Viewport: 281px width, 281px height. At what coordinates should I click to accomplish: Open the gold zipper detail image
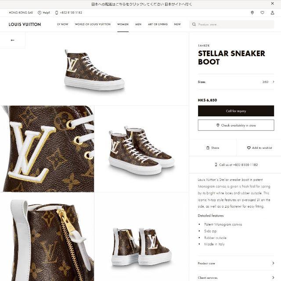click(47, 237)
